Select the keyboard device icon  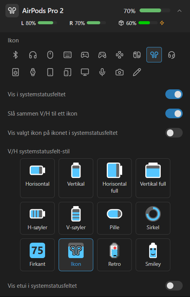pyautogui.click(x=67, y=55)
